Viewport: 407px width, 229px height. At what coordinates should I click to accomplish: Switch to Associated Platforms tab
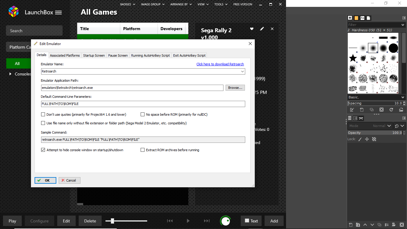point(65,55)
